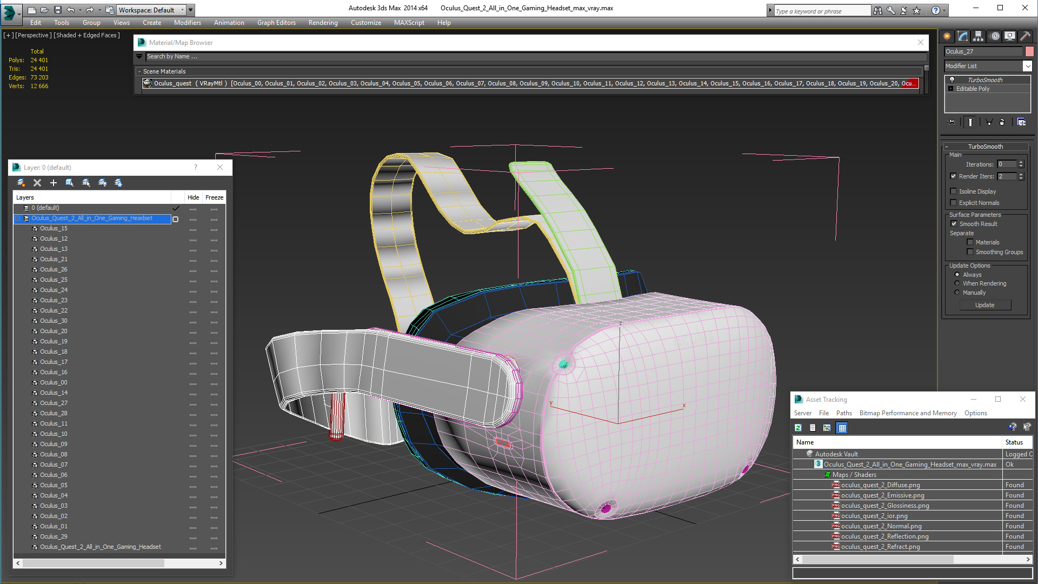This screenshot has height=584, width=1038.
Task: Open Material/Map Browser options arrow
Action: tap(139, 56)
